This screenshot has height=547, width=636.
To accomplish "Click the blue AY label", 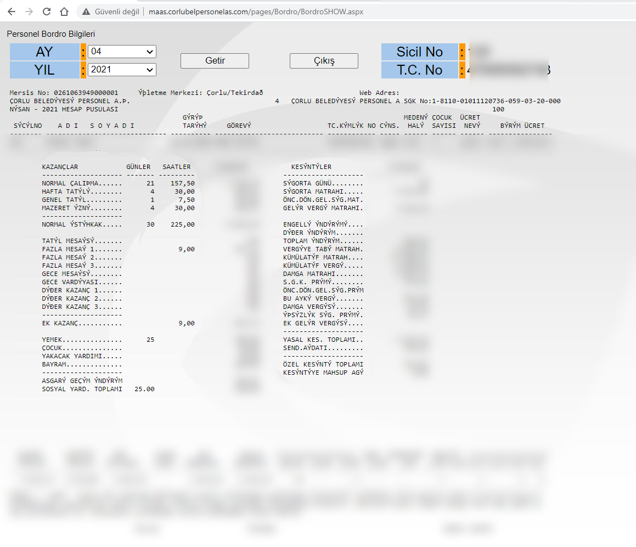I will [44, 52].
